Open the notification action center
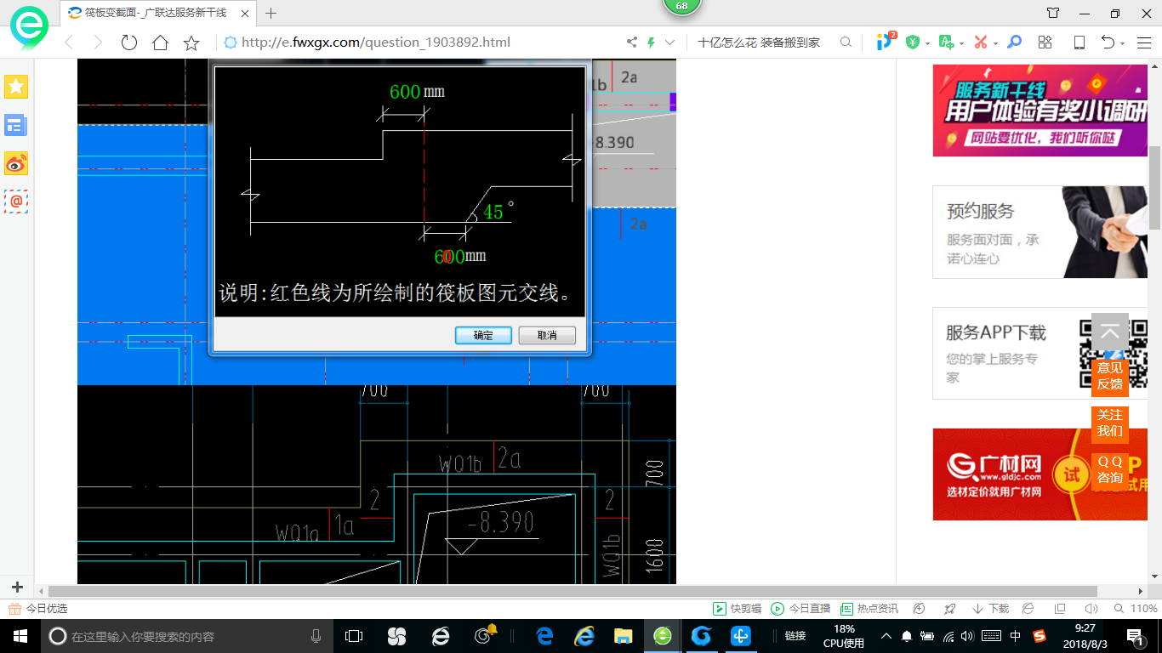 click(x=1135, y=636)
